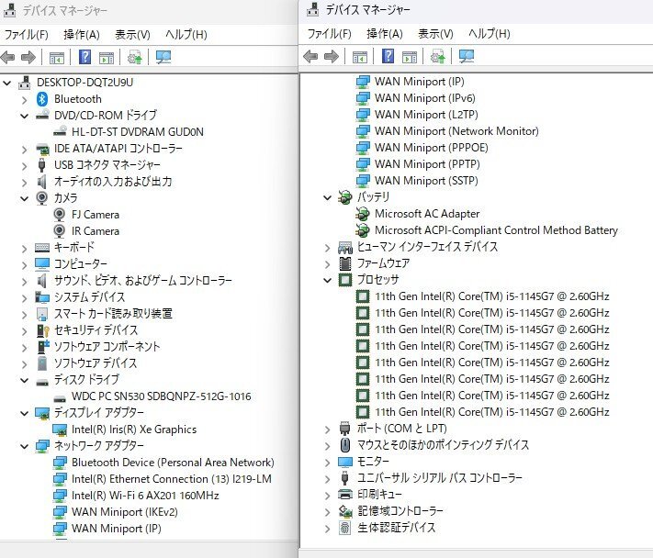Open ファイル(F) menu in left window
Image resolution: width=653 pixels, height=558 pixels.
pos(27,35)
